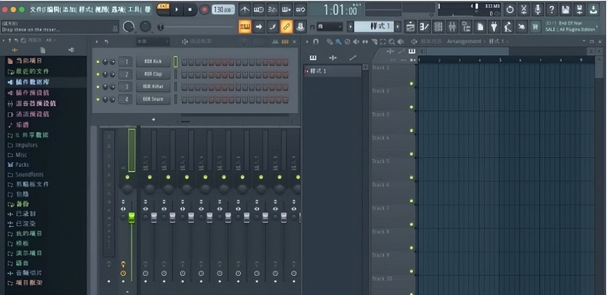Viewport: 608px width, 295px height.
Task: Click the save project floppy icon
Action: coord(566,9)
